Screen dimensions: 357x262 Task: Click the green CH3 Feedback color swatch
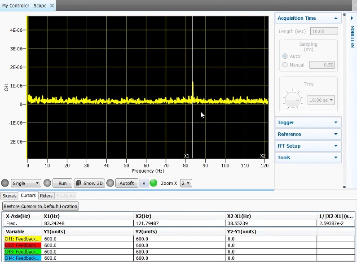point(23,252)
